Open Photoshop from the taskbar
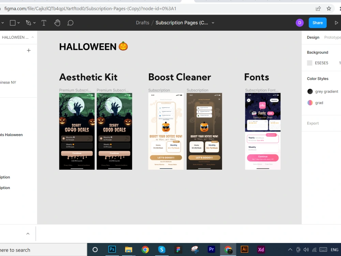Viewport: 341px width, 256px height. [x=112, y=250]
